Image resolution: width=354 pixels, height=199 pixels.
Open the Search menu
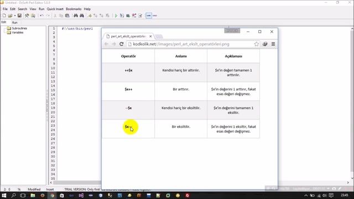coord(22,9)
